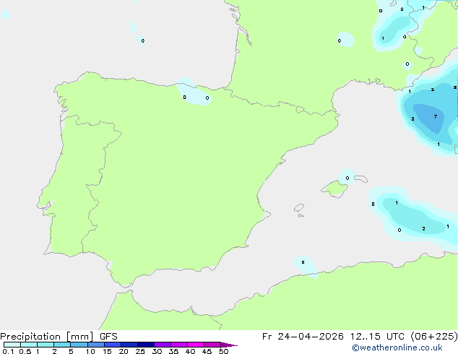Select the 40–45 mm magenta legend swatch

pyautogui.click(x=196, y=345)
